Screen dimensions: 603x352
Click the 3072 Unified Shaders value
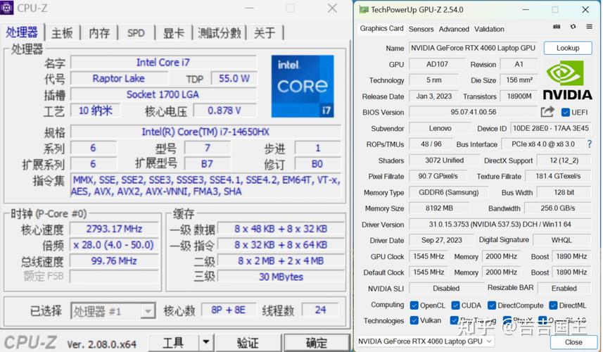(444, 161)
